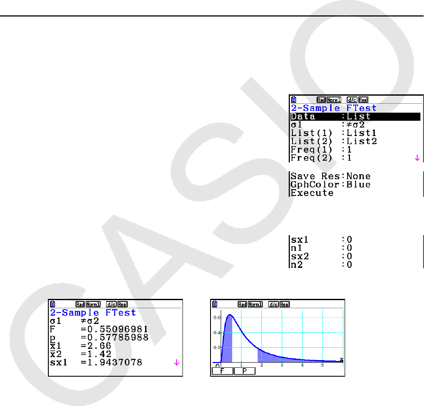Click the 0.6 y-axis label on graph

(x=217, y=318)
